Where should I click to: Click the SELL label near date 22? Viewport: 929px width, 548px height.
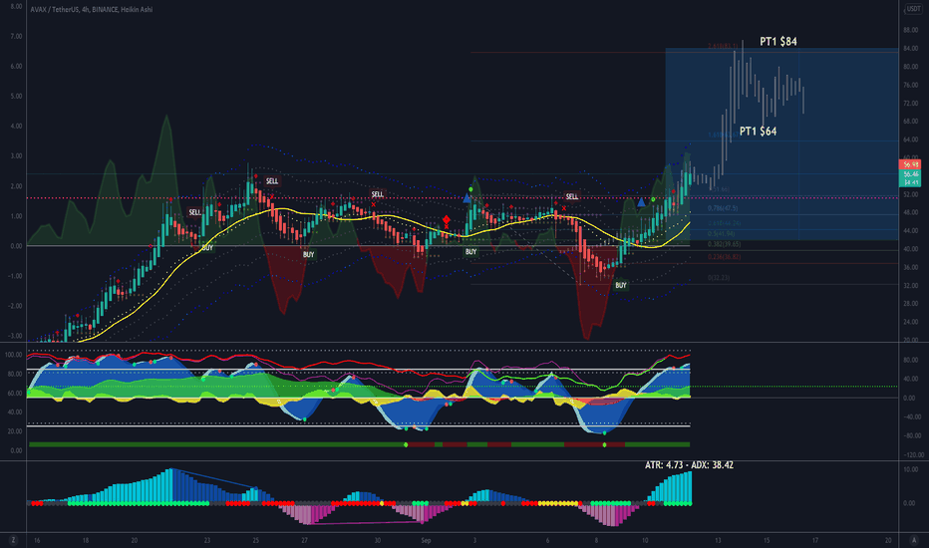pos(194,212)
